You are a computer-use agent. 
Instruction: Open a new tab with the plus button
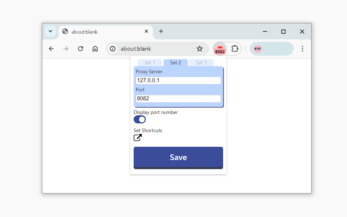tap(161, 31)
